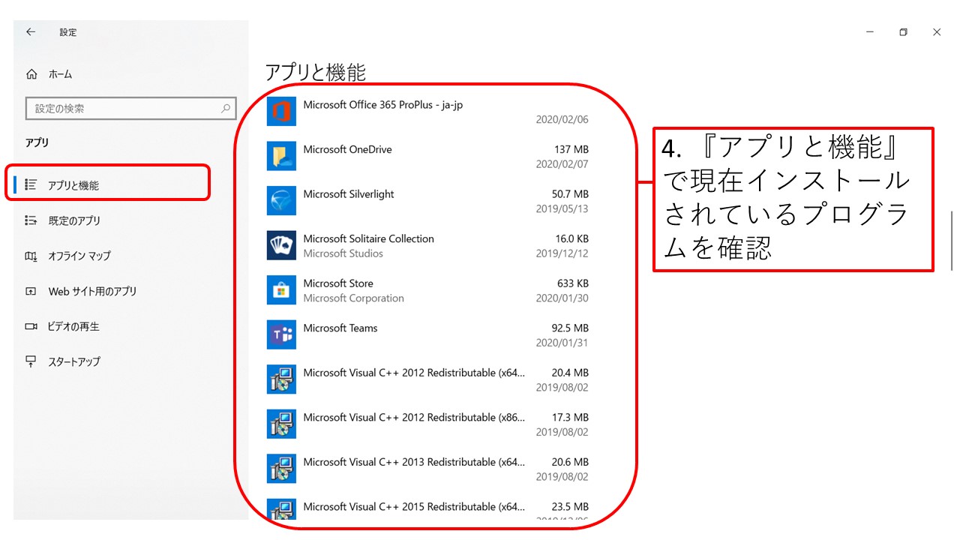Image resolution: width=960 pixels, height=540 pixels.
Task: Click the Microsoft Office 365 ProPlus icon
Action: pos(281,112)
